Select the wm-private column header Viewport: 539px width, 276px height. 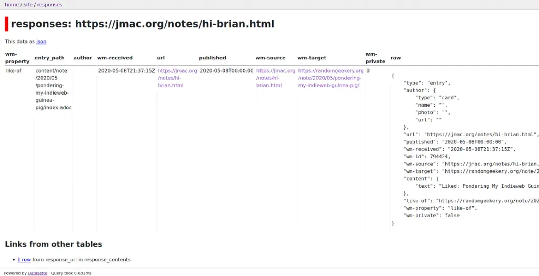[375, 58]
